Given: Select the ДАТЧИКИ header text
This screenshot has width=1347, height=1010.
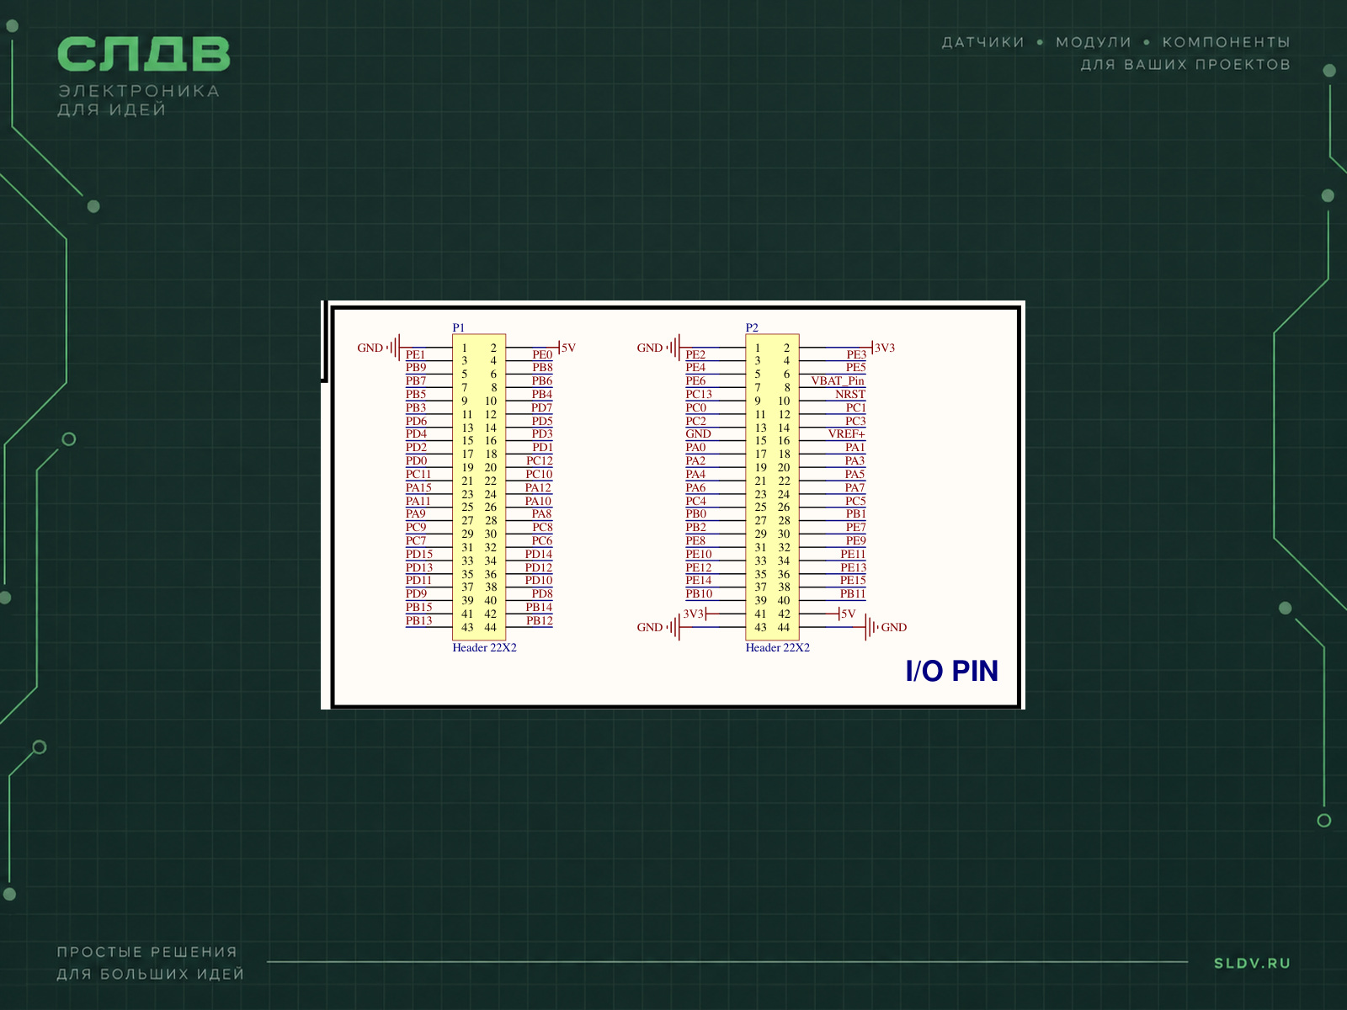Looking at the screenshot, I should click(983, 42).
